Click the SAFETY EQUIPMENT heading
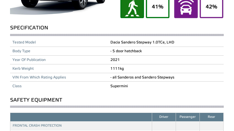Image resolution: width=234 pixels, height=131 pixels. click(36, 100)
